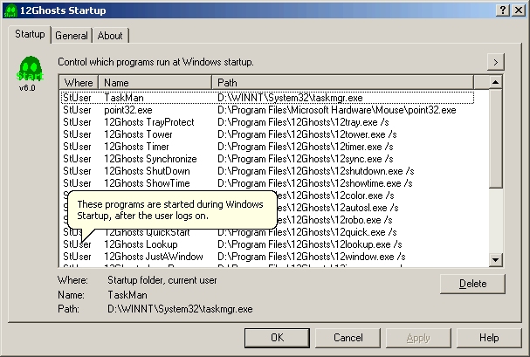Click the 12robo.exe path row

point(335,220)
